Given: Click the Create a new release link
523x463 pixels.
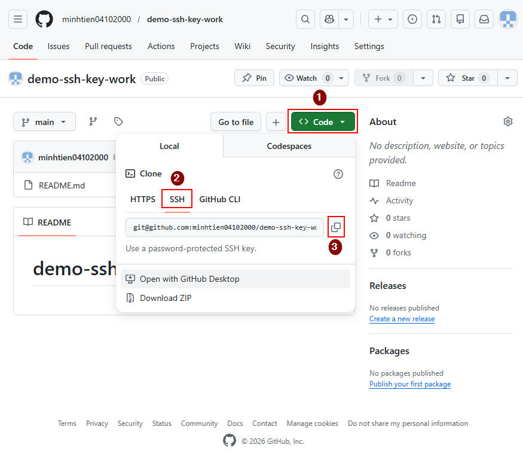Looking at the screenshot, I should [x=402, y=319].
